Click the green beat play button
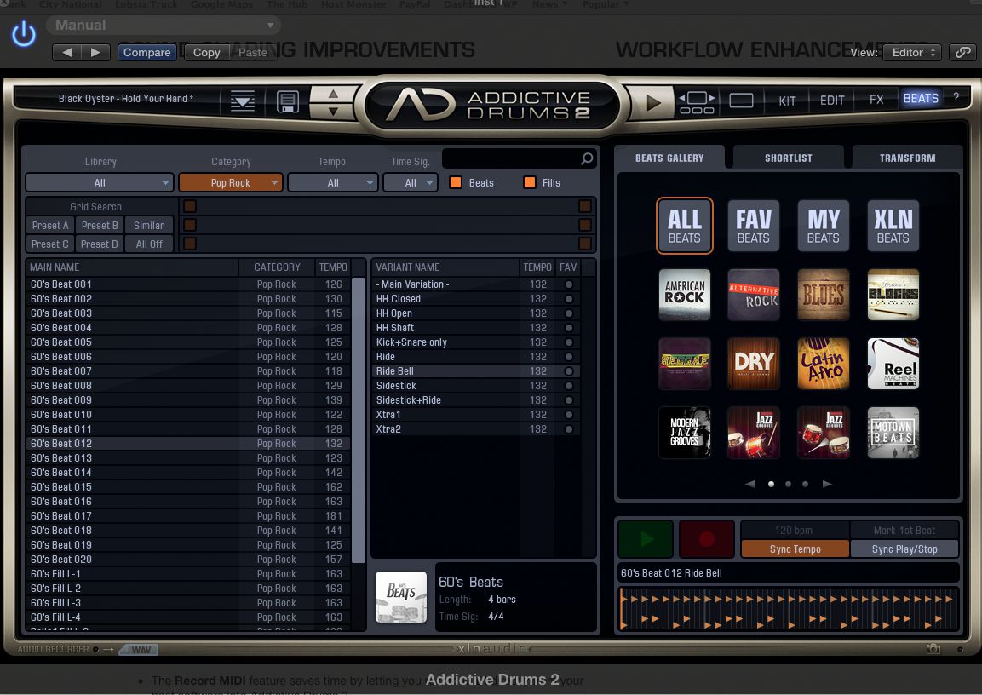Image resolution: width=982 pixels, height=695 pixels. coord(646,538)
